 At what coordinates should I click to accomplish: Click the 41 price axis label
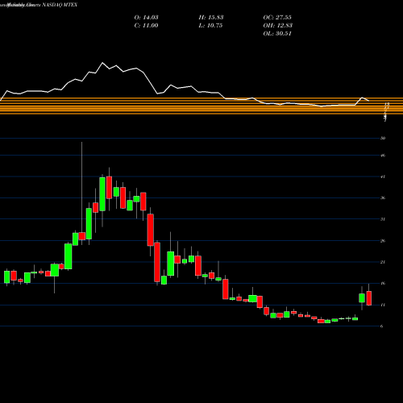(383, 177)
